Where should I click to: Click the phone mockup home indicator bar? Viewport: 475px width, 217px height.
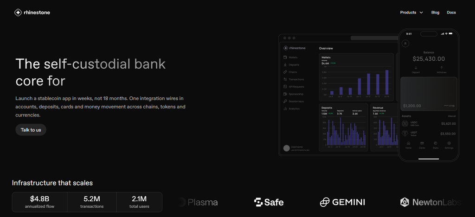point(429,159)
